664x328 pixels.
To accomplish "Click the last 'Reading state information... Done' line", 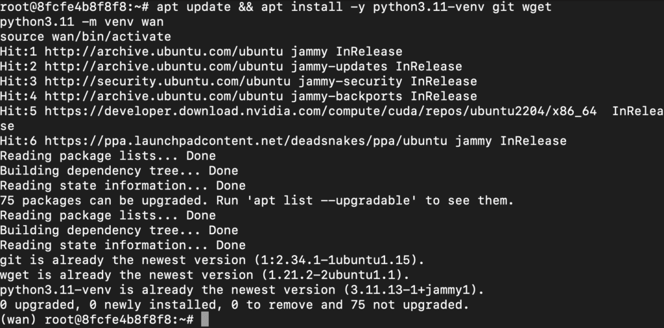I will [123, 245].
